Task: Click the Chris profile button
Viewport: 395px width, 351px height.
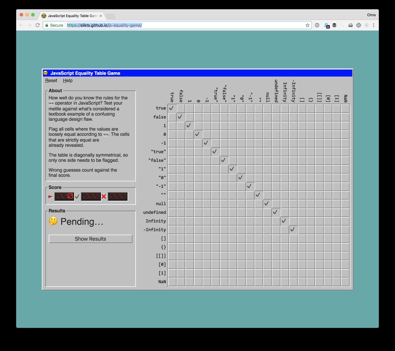Action: pos(371,15)
